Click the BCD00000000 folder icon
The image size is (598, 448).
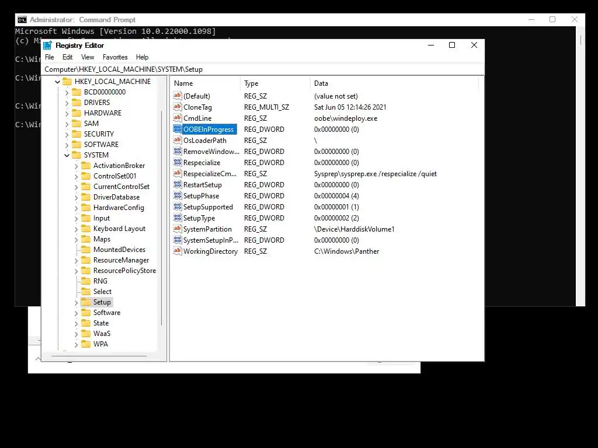point(77,92)
